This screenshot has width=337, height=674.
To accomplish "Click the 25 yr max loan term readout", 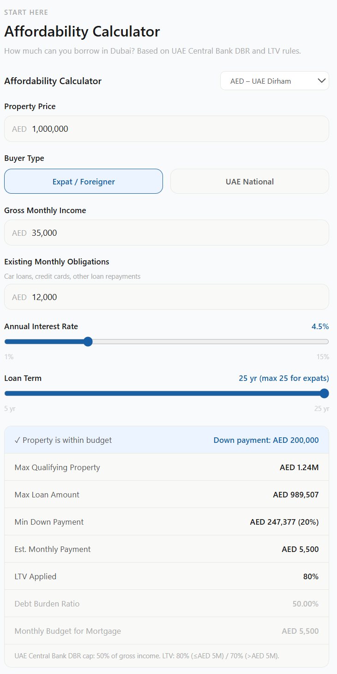I will coord(283,378).
